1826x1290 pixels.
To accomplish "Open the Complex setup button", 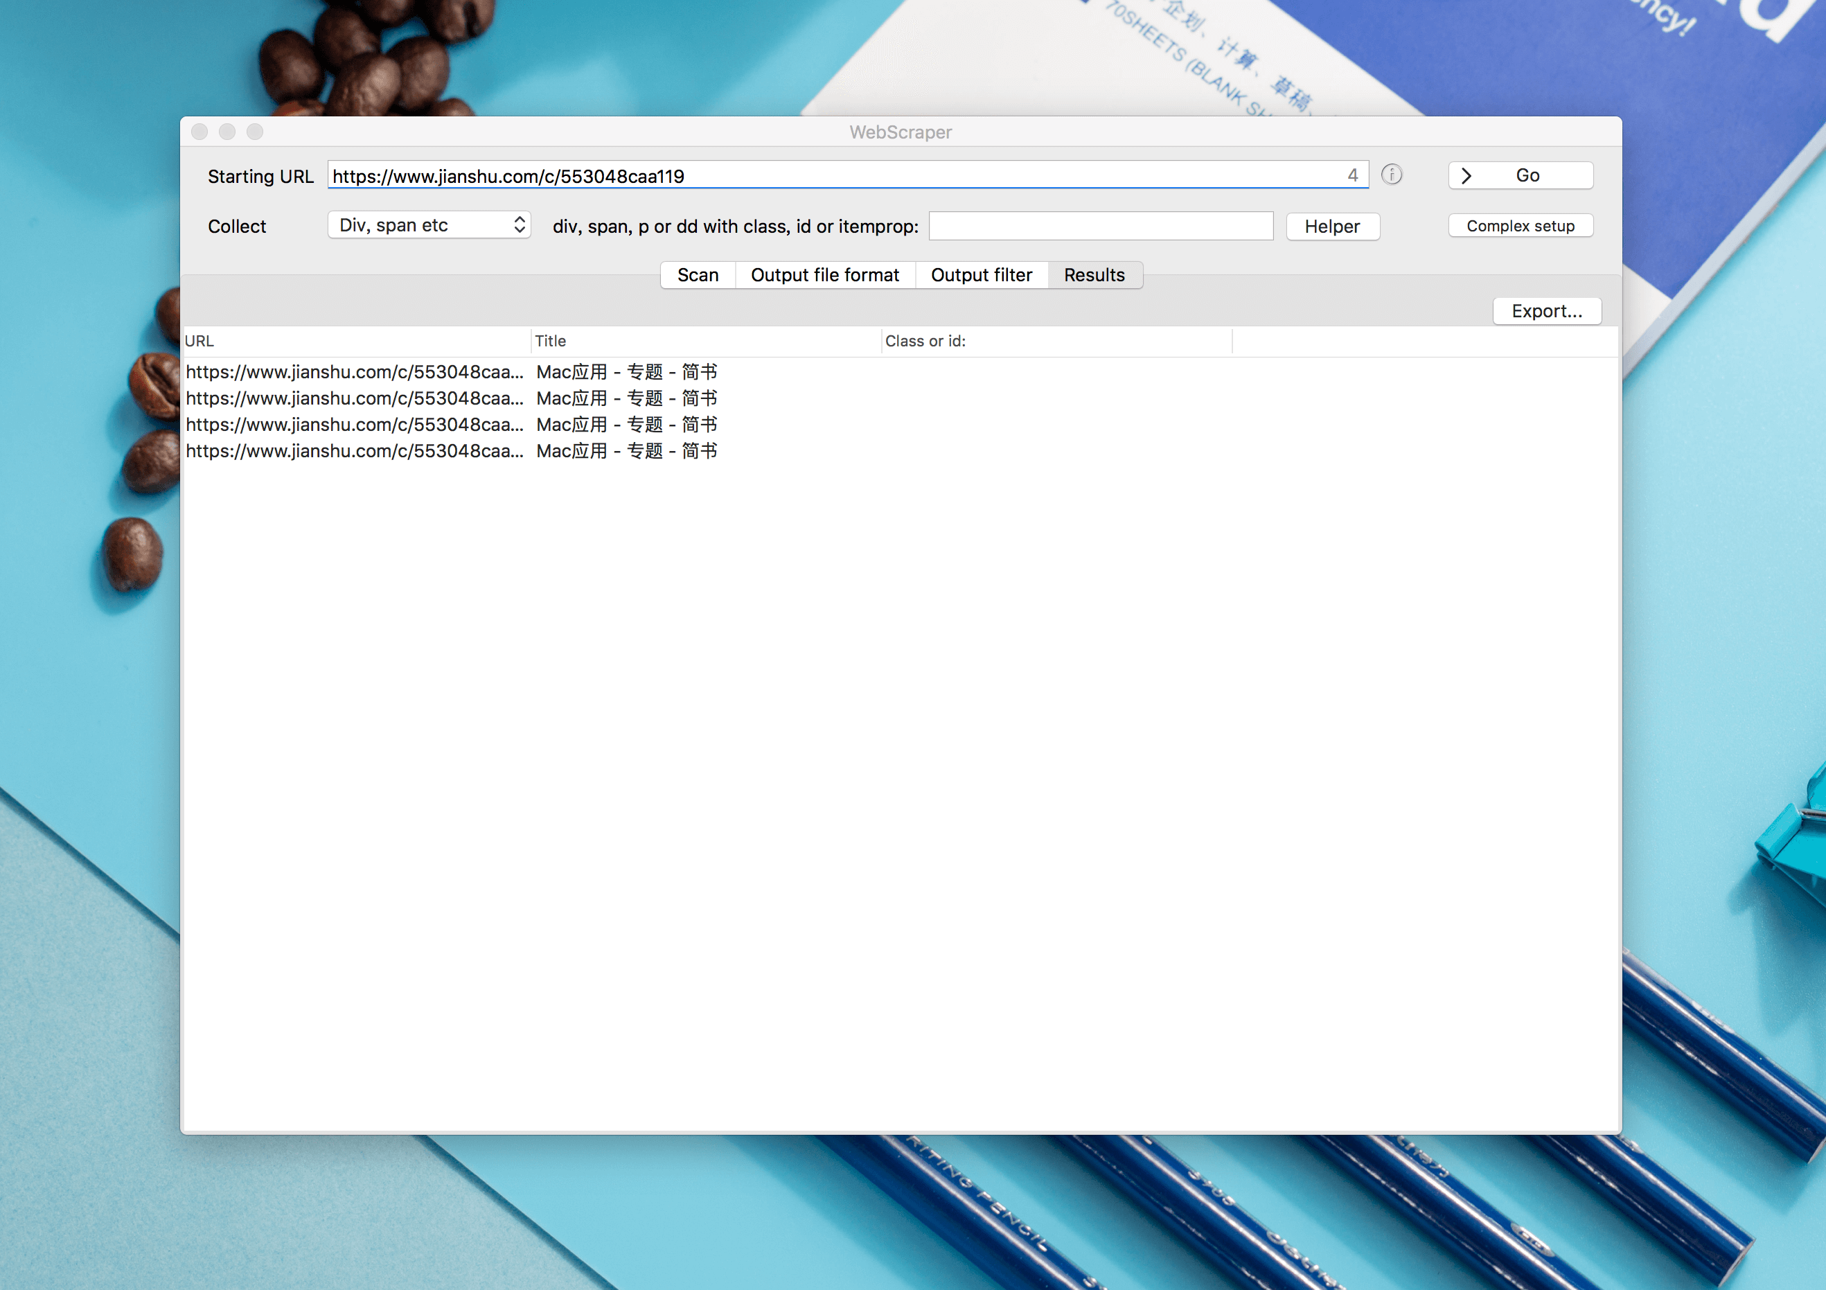I will (x=1520, y=226).
